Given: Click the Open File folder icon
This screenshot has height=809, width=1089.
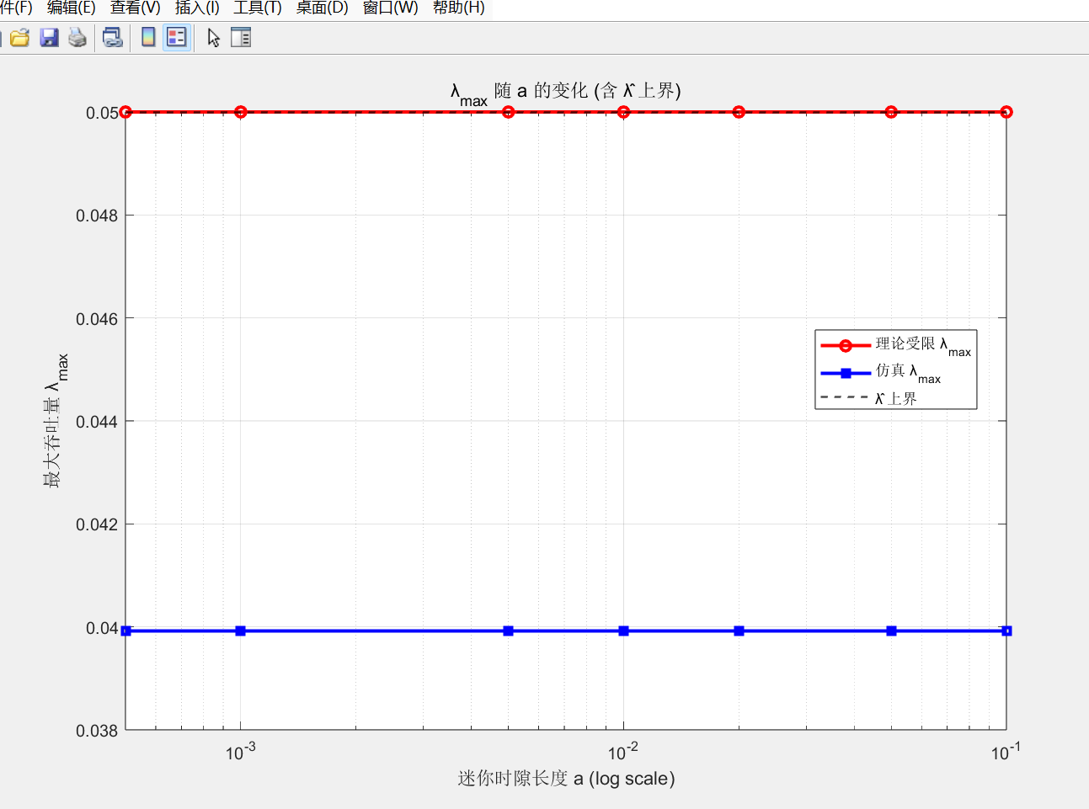Looking at the screenshot, I should coord(19,37).
